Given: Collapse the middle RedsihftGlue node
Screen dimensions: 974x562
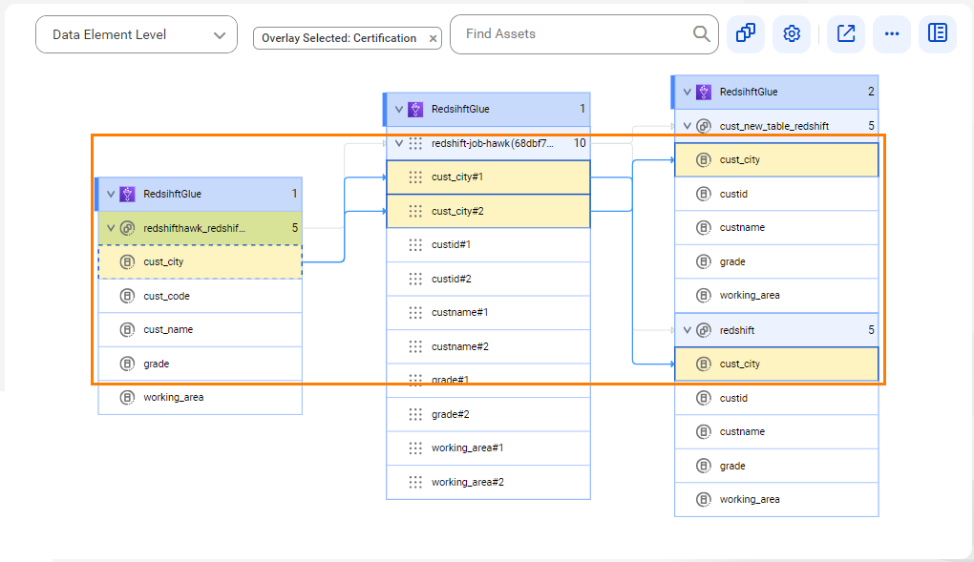Looking at the screenshot, I should (x=399, y=110).
